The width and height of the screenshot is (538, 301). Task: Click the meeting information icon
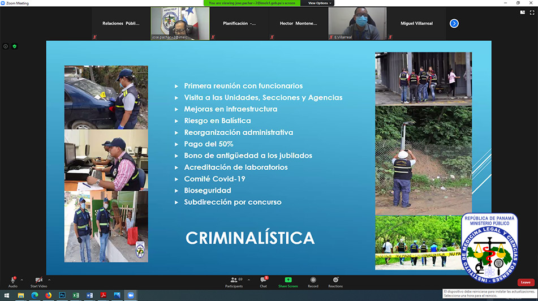(x=6, y=46)
